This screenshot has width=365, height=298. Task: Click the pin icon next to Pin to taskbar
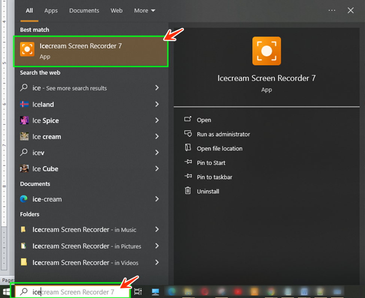tap(188, 176)
